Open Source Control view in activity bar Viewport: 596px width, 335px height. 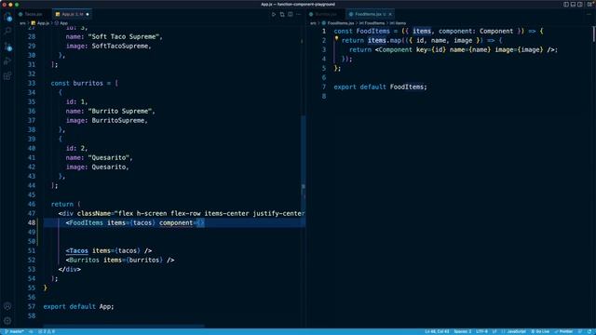(x=7, y=47)
